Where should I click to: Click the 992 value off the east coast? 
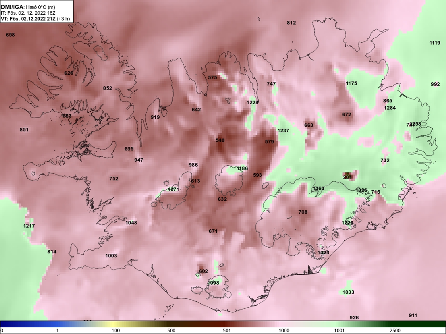click(435, 84)
